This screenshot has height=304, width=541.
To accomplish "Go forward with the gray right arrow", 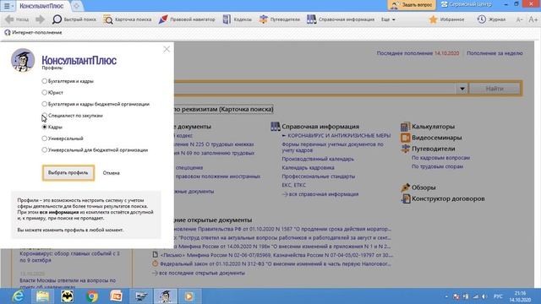I will [x=41, y=19].
